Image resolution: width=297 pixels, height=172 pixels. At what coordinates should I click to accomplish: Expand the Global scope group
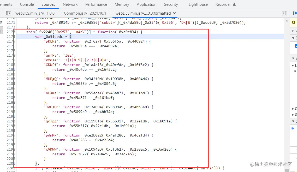tap(293, 115)
